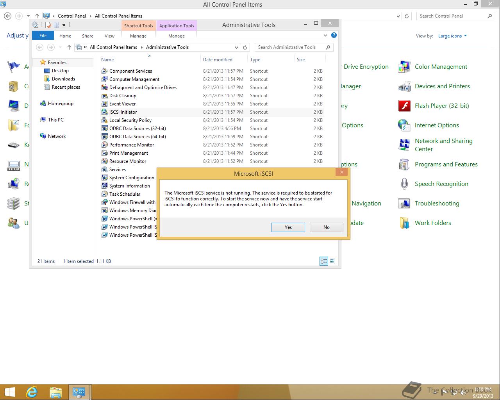Image resolution: width=500 pixels, height=400 pixels.
Task: Open Downloads in navigation pane
Action: (x=63, y=79)
